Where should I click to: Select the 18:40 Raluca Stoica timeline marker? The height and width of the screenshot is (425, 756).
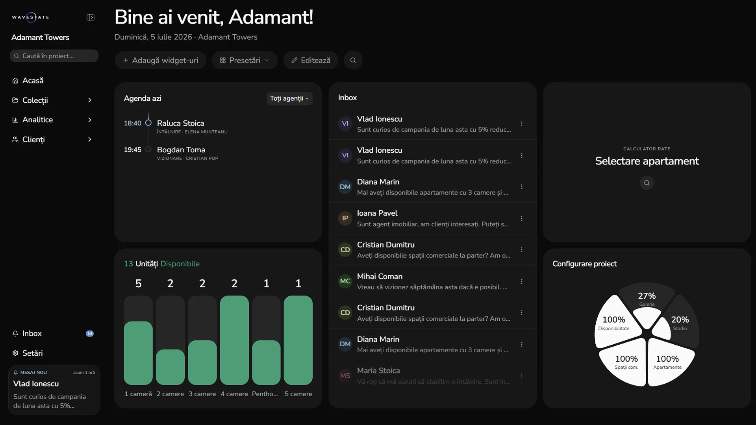pos(148,123)
